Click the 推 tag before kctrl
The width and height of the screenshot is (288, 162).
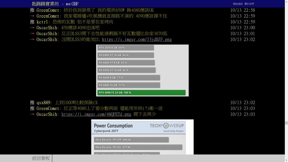[32, 22]
